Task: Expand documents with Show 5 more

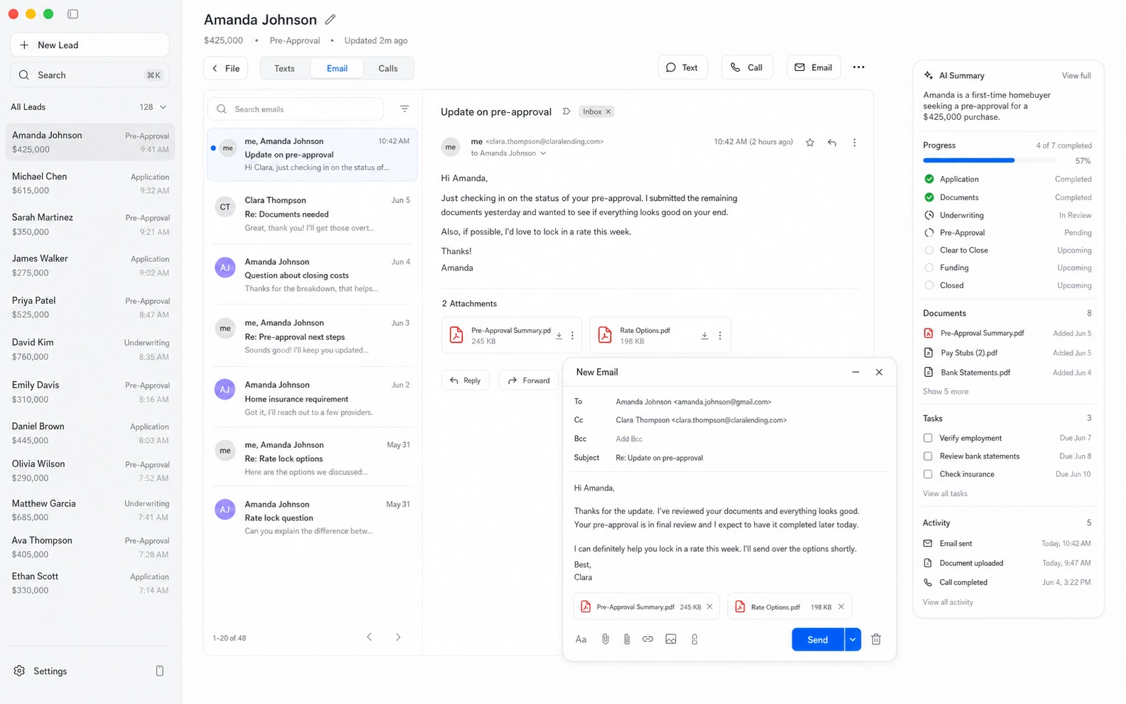Action: (945, 392)
